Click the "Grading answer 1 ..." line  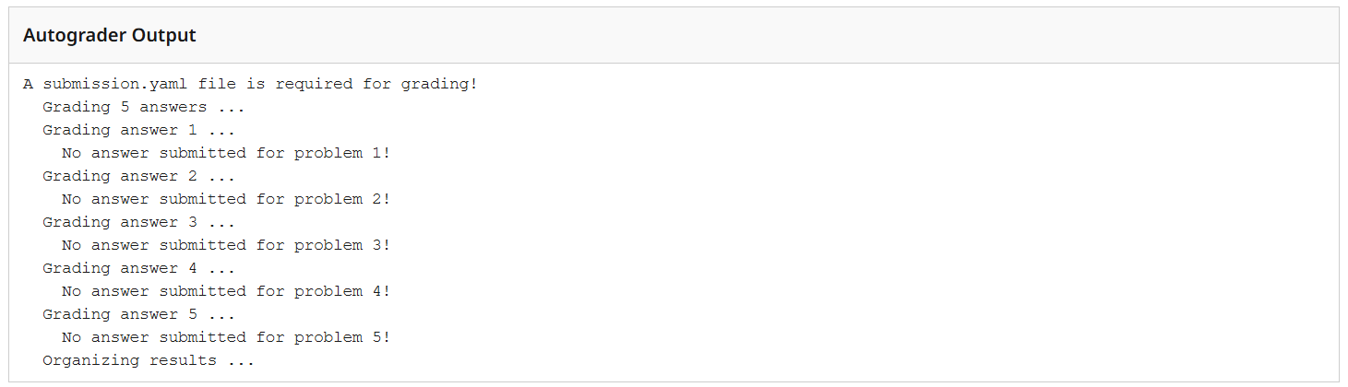point(138,130)
